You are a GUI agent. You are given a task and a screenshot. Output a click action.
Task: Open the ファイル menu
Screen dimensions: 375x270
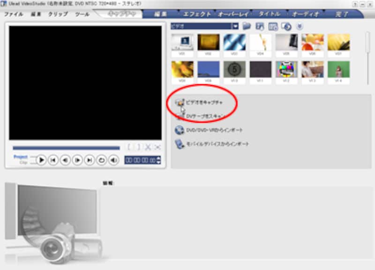tap(14, 15)
